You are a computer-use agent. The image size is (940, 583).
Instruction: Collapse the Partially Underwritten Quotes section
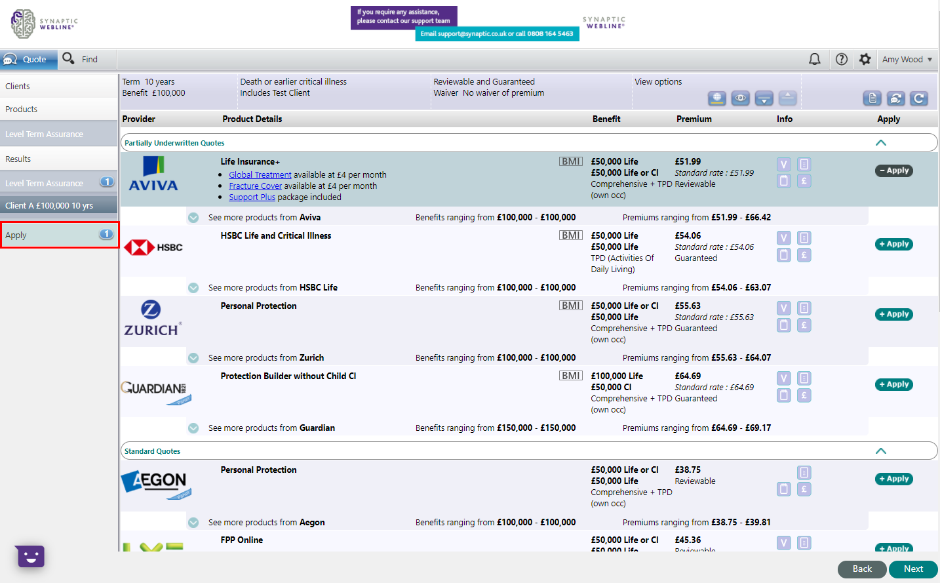[x=881, y=143]
